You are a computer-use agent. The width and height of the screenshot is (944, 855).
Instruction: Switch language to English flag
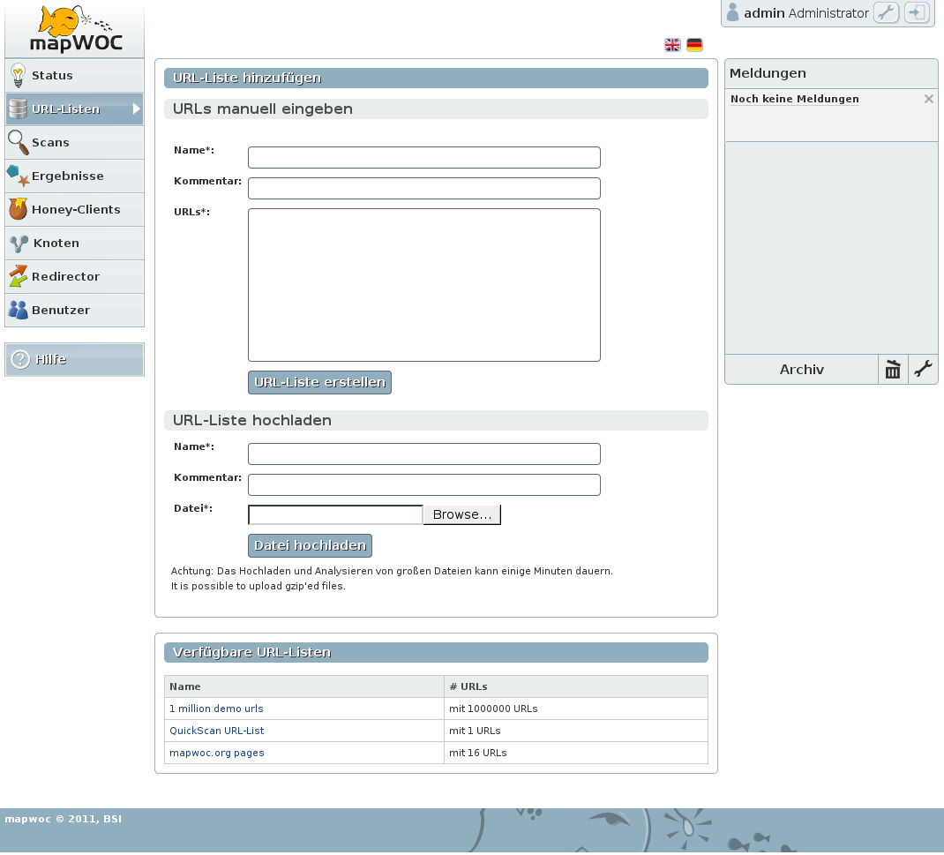(x=672, y=45)
